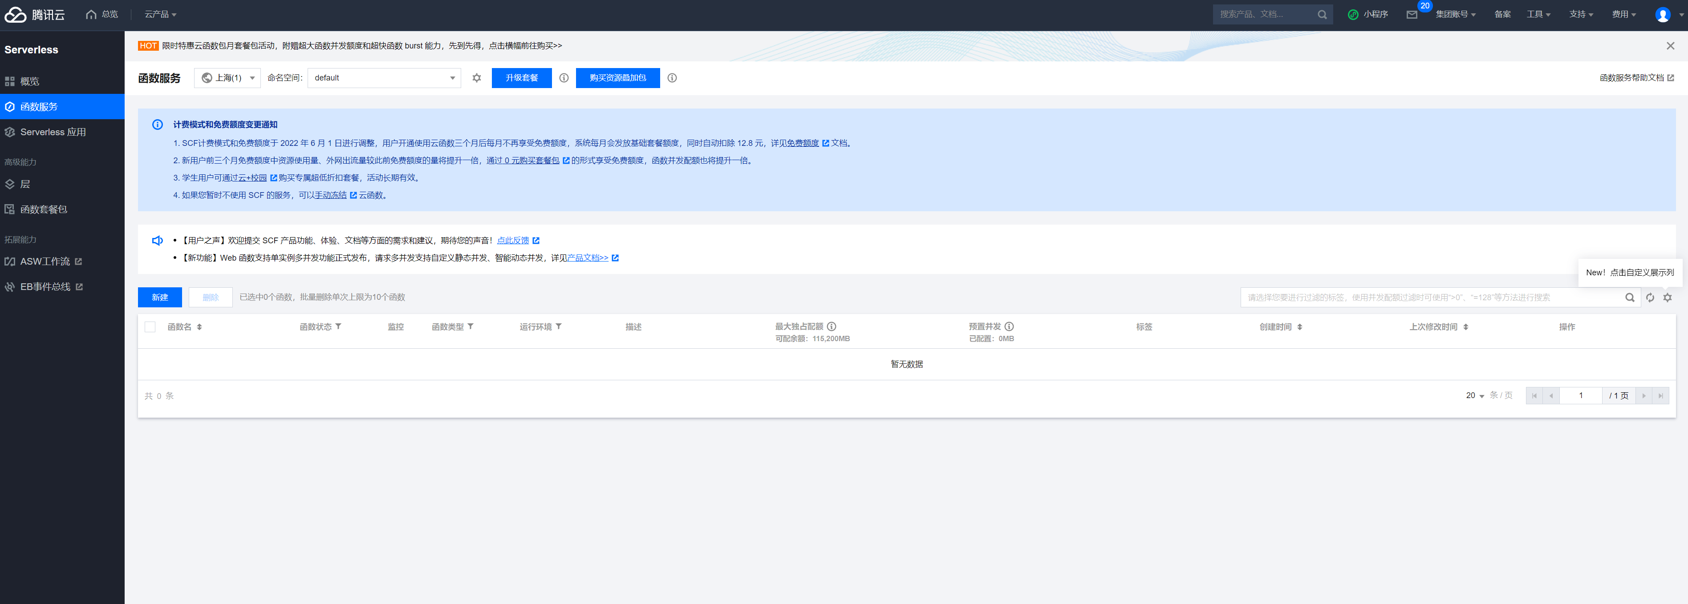Click the 备案 top menu item
The height and width of the screenshot is (604, 1688).
click(x=1502, y=14)
